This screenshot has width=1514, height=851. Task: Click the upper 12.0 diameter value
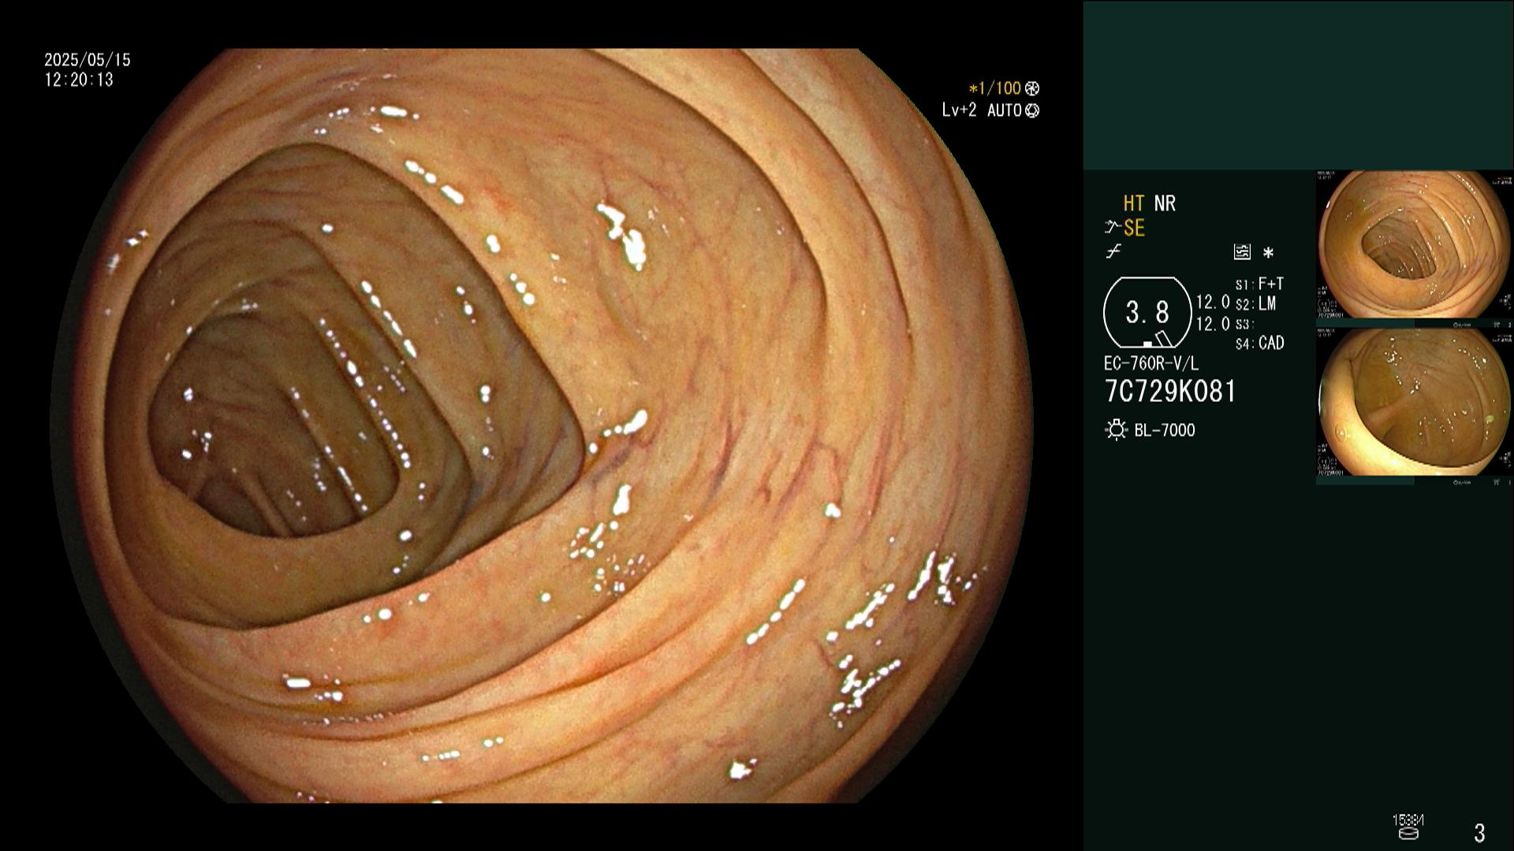coord(1213,303)
